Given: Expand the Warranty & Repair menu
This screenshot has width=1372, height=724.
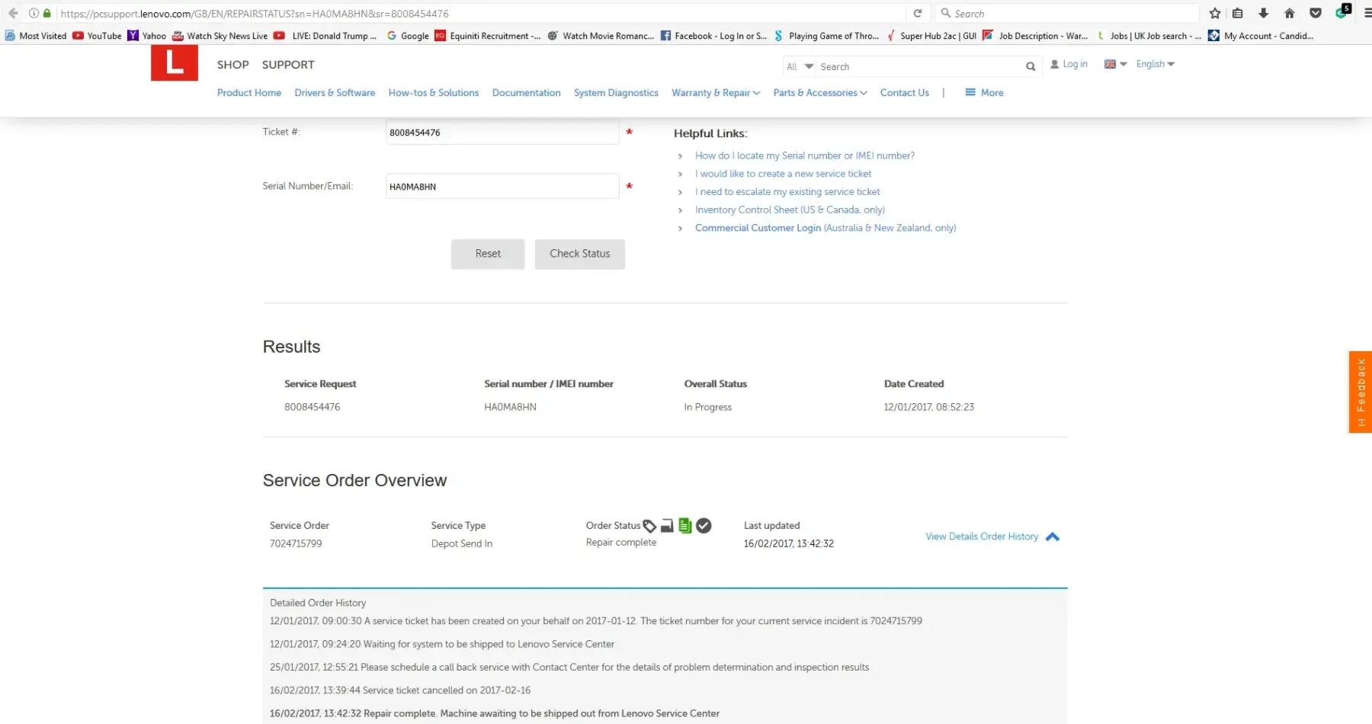Looking at the screenshot, I should (x=715, y=93).
